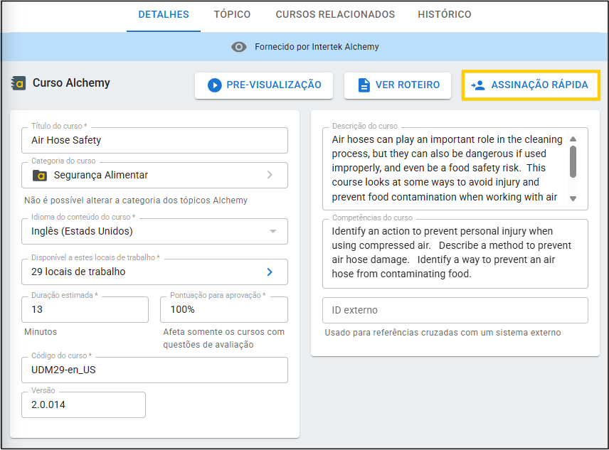
Task: Switch to the DETALHES tab
Action: tap(164, 15)
